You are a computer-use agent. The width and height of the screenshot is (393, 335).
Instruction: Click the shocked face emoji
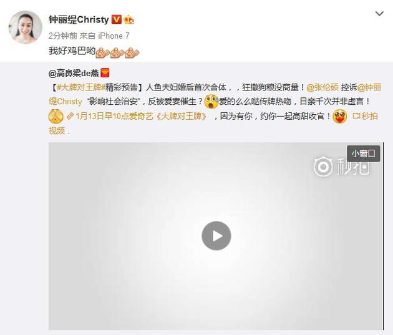click(x=211, y=102)
